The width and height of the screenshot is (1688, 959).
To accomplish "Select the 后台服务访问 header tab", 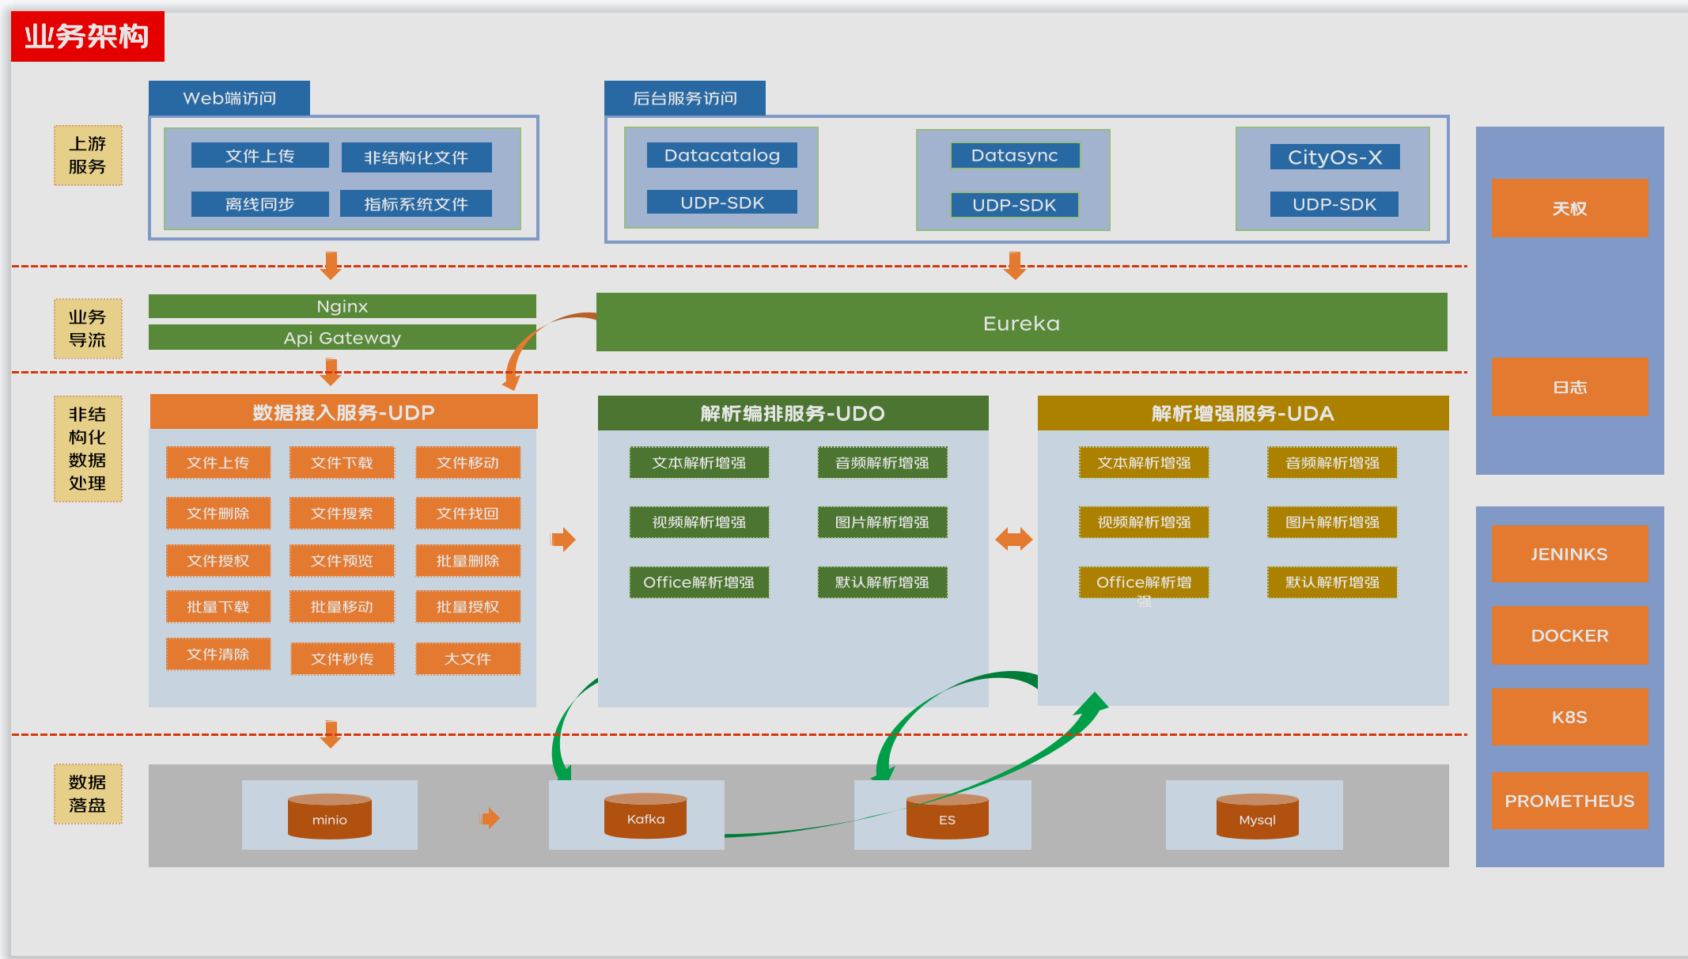I will (x=685, y=98).
